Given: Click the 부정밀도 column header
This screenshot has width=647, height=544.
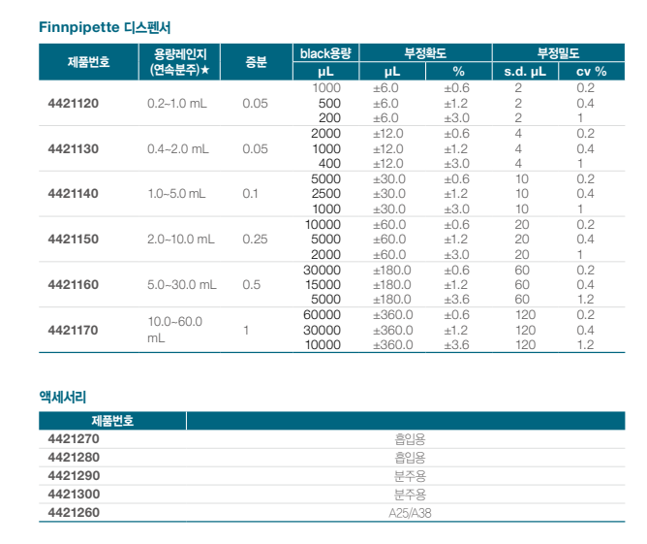Looking at the screenshot, I should pyautogui.click(x=559, y=53).
